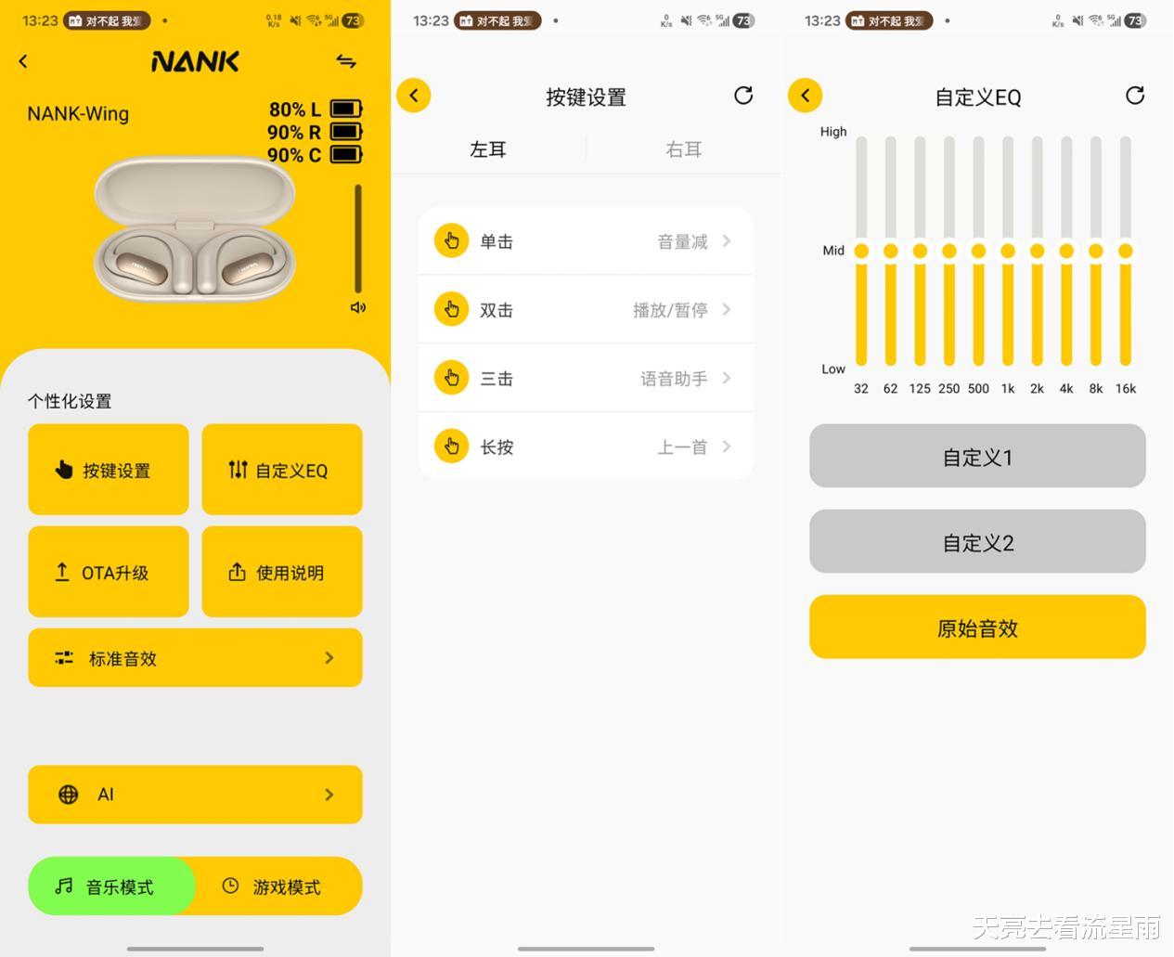
Task: Tap the 音量减 value
Action: click(682, 242)
